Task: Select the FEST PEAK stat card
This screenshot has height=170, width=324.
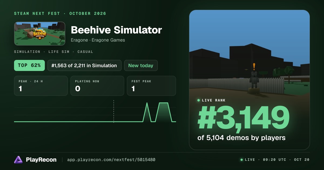Action: pyautogui.click(x=151, y=86)
